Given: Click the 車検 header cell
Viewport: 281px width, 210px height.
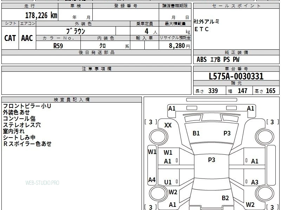Looking at the screenshot, I should 76,6.
